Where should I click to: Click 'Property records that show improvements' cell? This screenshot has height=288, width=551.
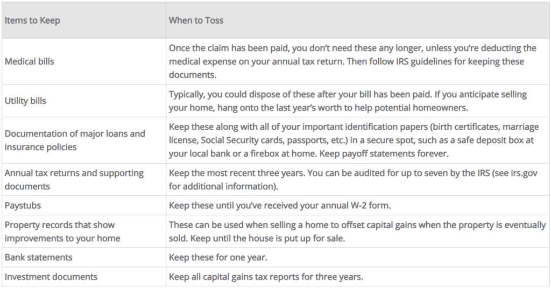click(62, 231)
